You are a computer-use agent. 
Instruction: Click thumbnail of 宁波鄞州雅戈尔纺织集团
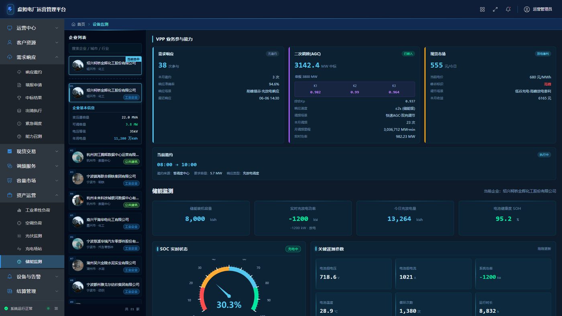coord(78,287)
